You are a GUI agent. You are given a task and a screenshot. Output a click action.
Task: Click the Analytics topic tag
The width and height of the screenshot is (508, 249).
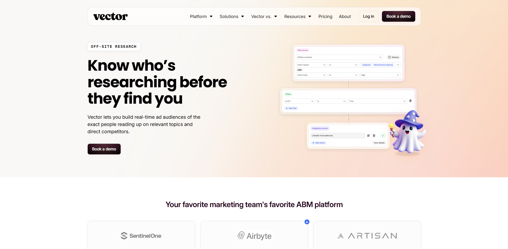click(366, 65)
